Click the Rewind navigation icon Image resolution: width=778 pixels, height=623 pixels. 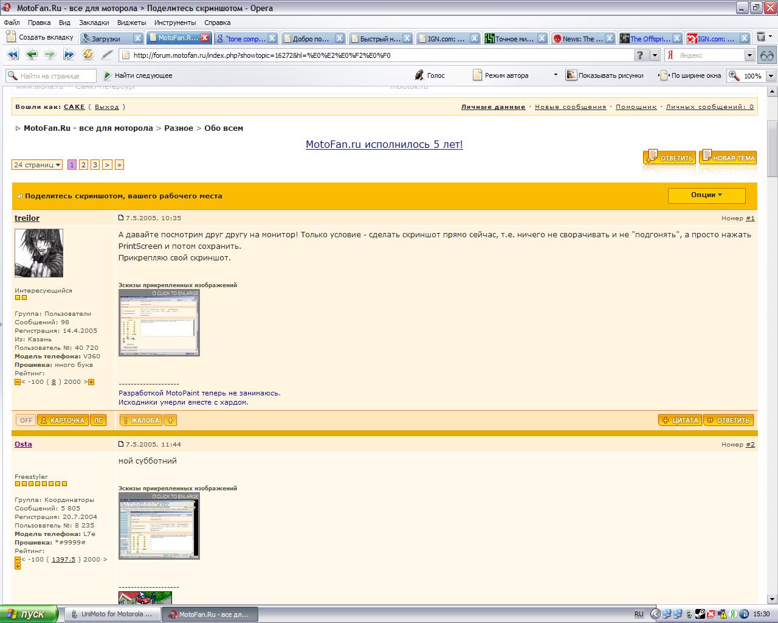point(12,55)
